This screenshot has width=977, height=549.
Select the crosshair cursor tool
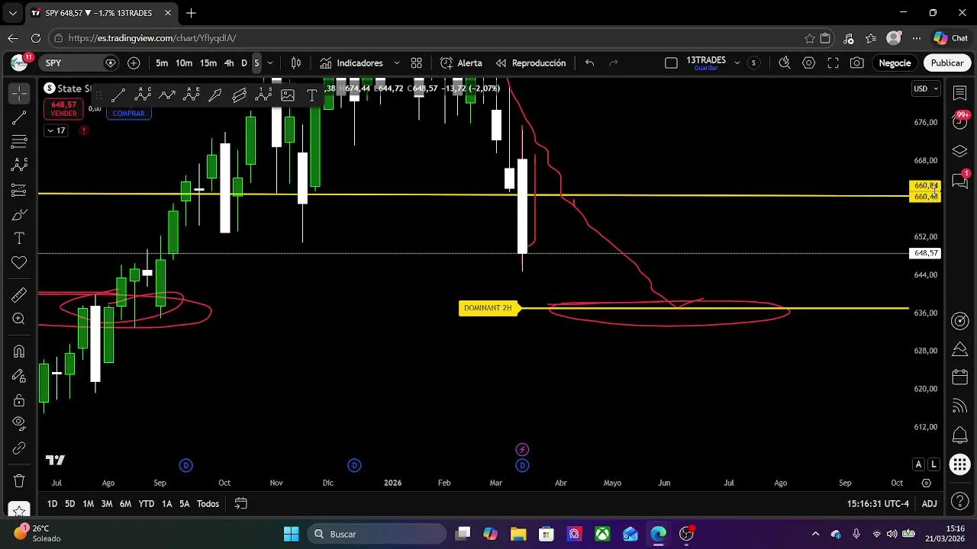pos(19,93)
